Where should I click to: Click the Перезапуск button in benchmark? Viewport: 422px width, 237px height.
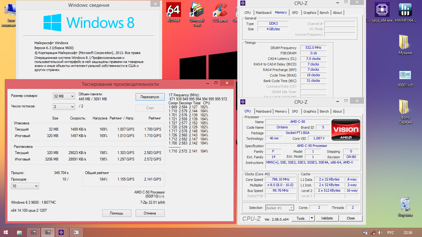(x=150, y=97)
